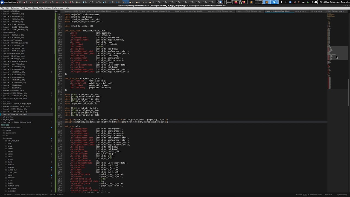Viewport: 350px width, 197px height.
Task: Click git status dot for fb2CG folder
Action: click(51, 175)
